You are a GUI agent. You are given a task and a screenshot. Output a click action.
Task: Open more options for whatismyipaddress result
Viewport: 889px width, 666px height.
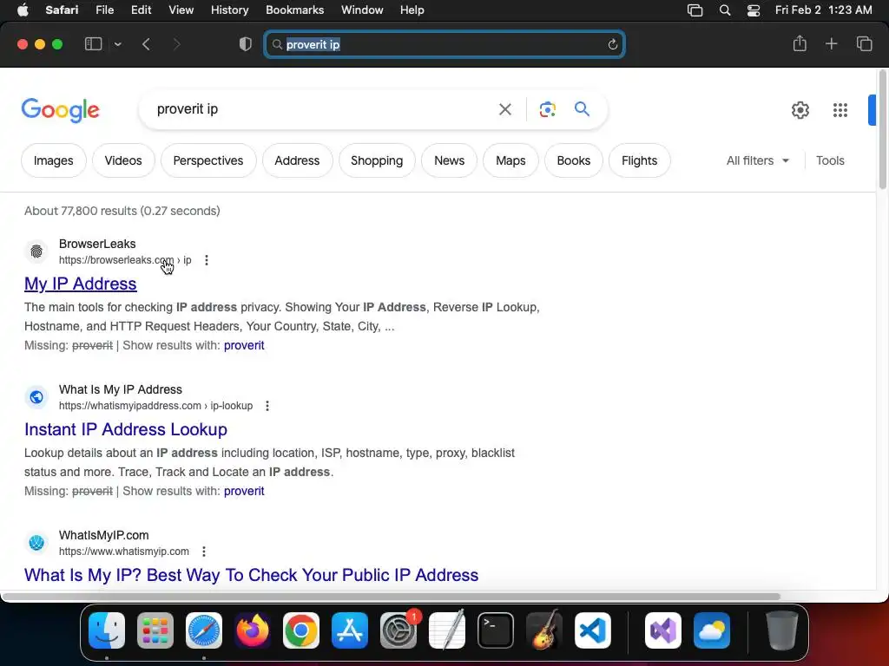click(x=267, y=406)
